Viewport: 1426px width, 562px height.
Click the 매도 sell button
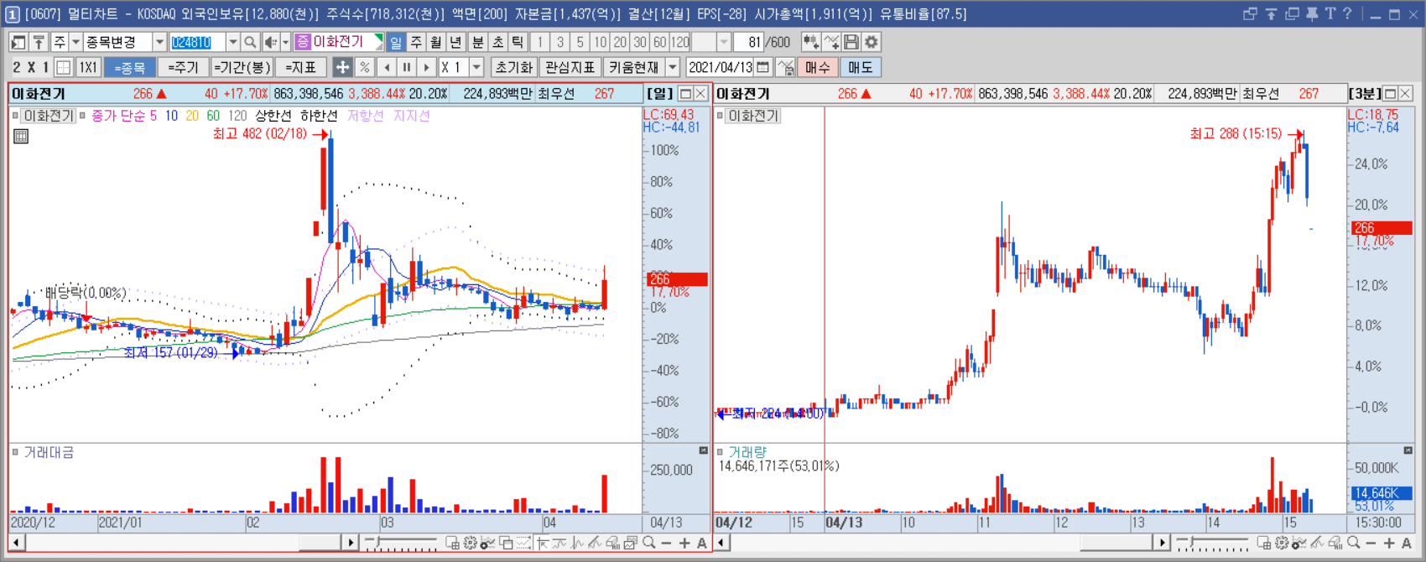click(x=861, y=67)
